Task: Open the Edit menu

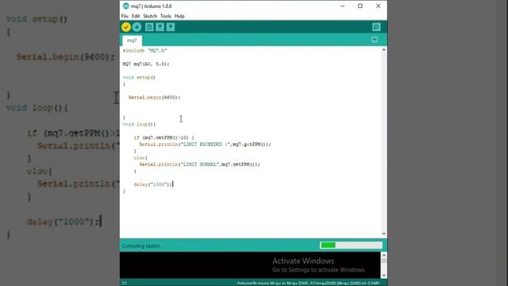Action: click(136, 16)
